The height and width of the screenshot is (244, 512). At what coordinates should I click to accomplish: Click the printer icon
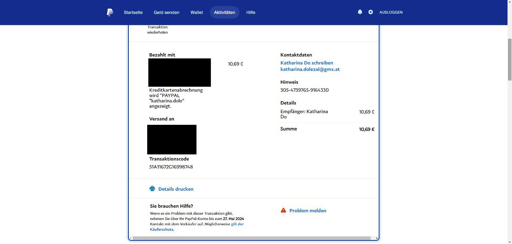coord(152,189)
